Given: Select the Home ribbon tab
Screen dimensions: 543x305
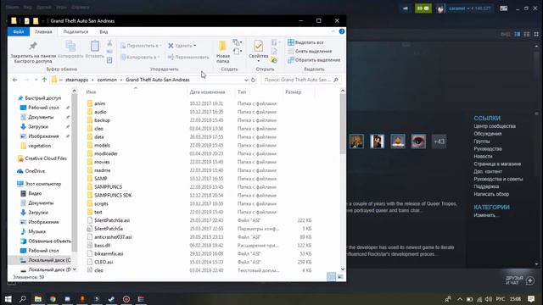Looking at the screenshot, I should pyautogui.click(x=43, y=31).
